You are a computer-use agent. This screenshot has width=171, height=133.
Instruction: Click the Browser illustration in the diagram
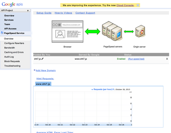click(x=67, y=32)
